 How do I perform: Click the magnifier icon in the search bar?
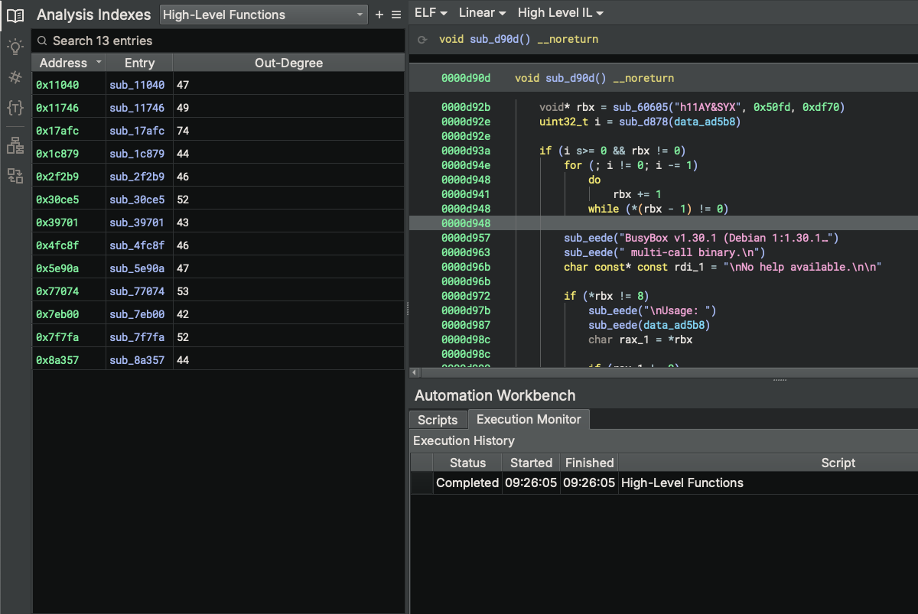click(41, 41)
